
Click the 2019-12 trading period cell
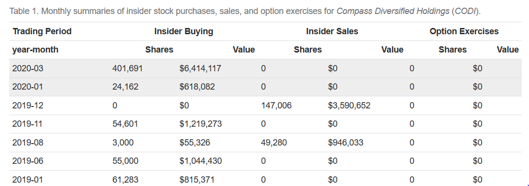28,106
